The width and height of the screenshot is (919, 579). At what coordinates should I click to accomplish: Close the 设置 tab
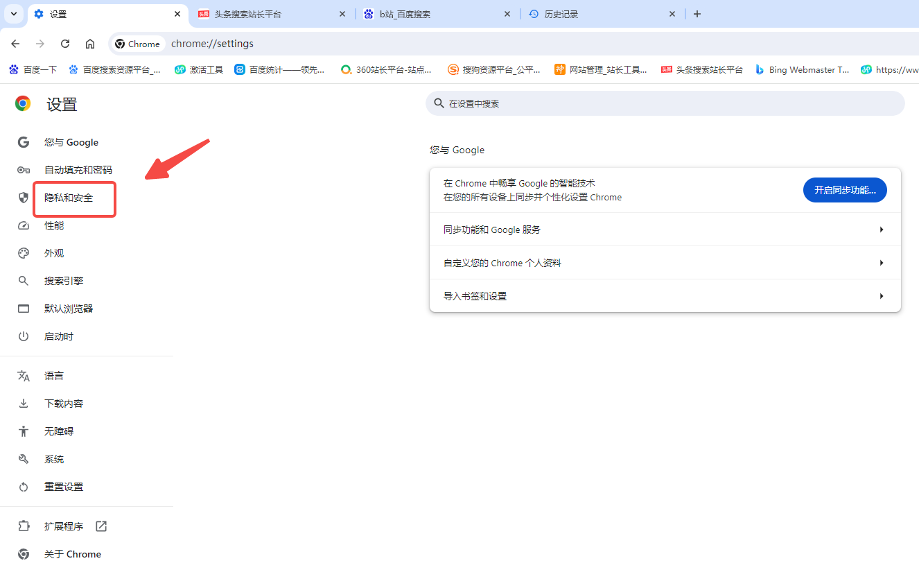click(x=177, y=14)
